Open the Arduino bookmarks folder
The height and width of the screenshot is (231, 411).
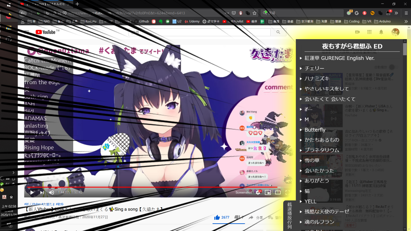coord(382,21)
